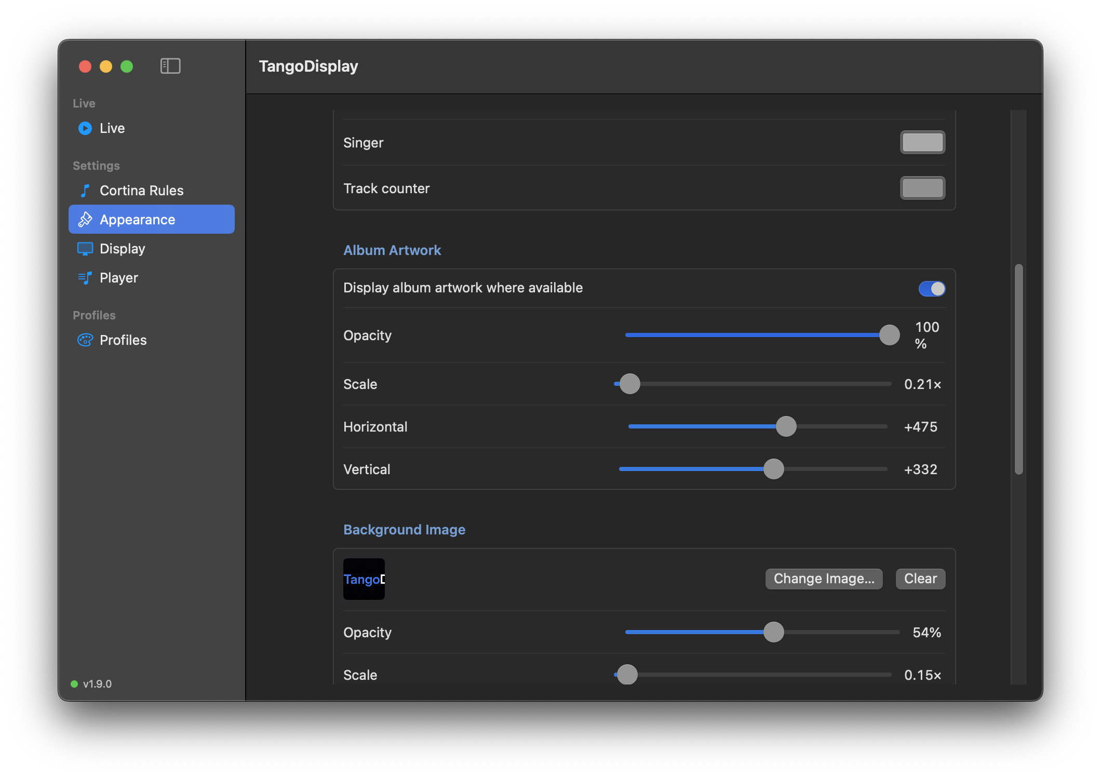Click the background image thumbnail preview
1101x778 pixels.
pyautogui.click(x=364, y=579)
